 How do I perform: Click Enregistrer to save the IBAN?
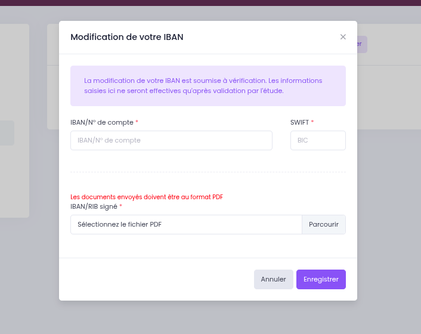321,279
